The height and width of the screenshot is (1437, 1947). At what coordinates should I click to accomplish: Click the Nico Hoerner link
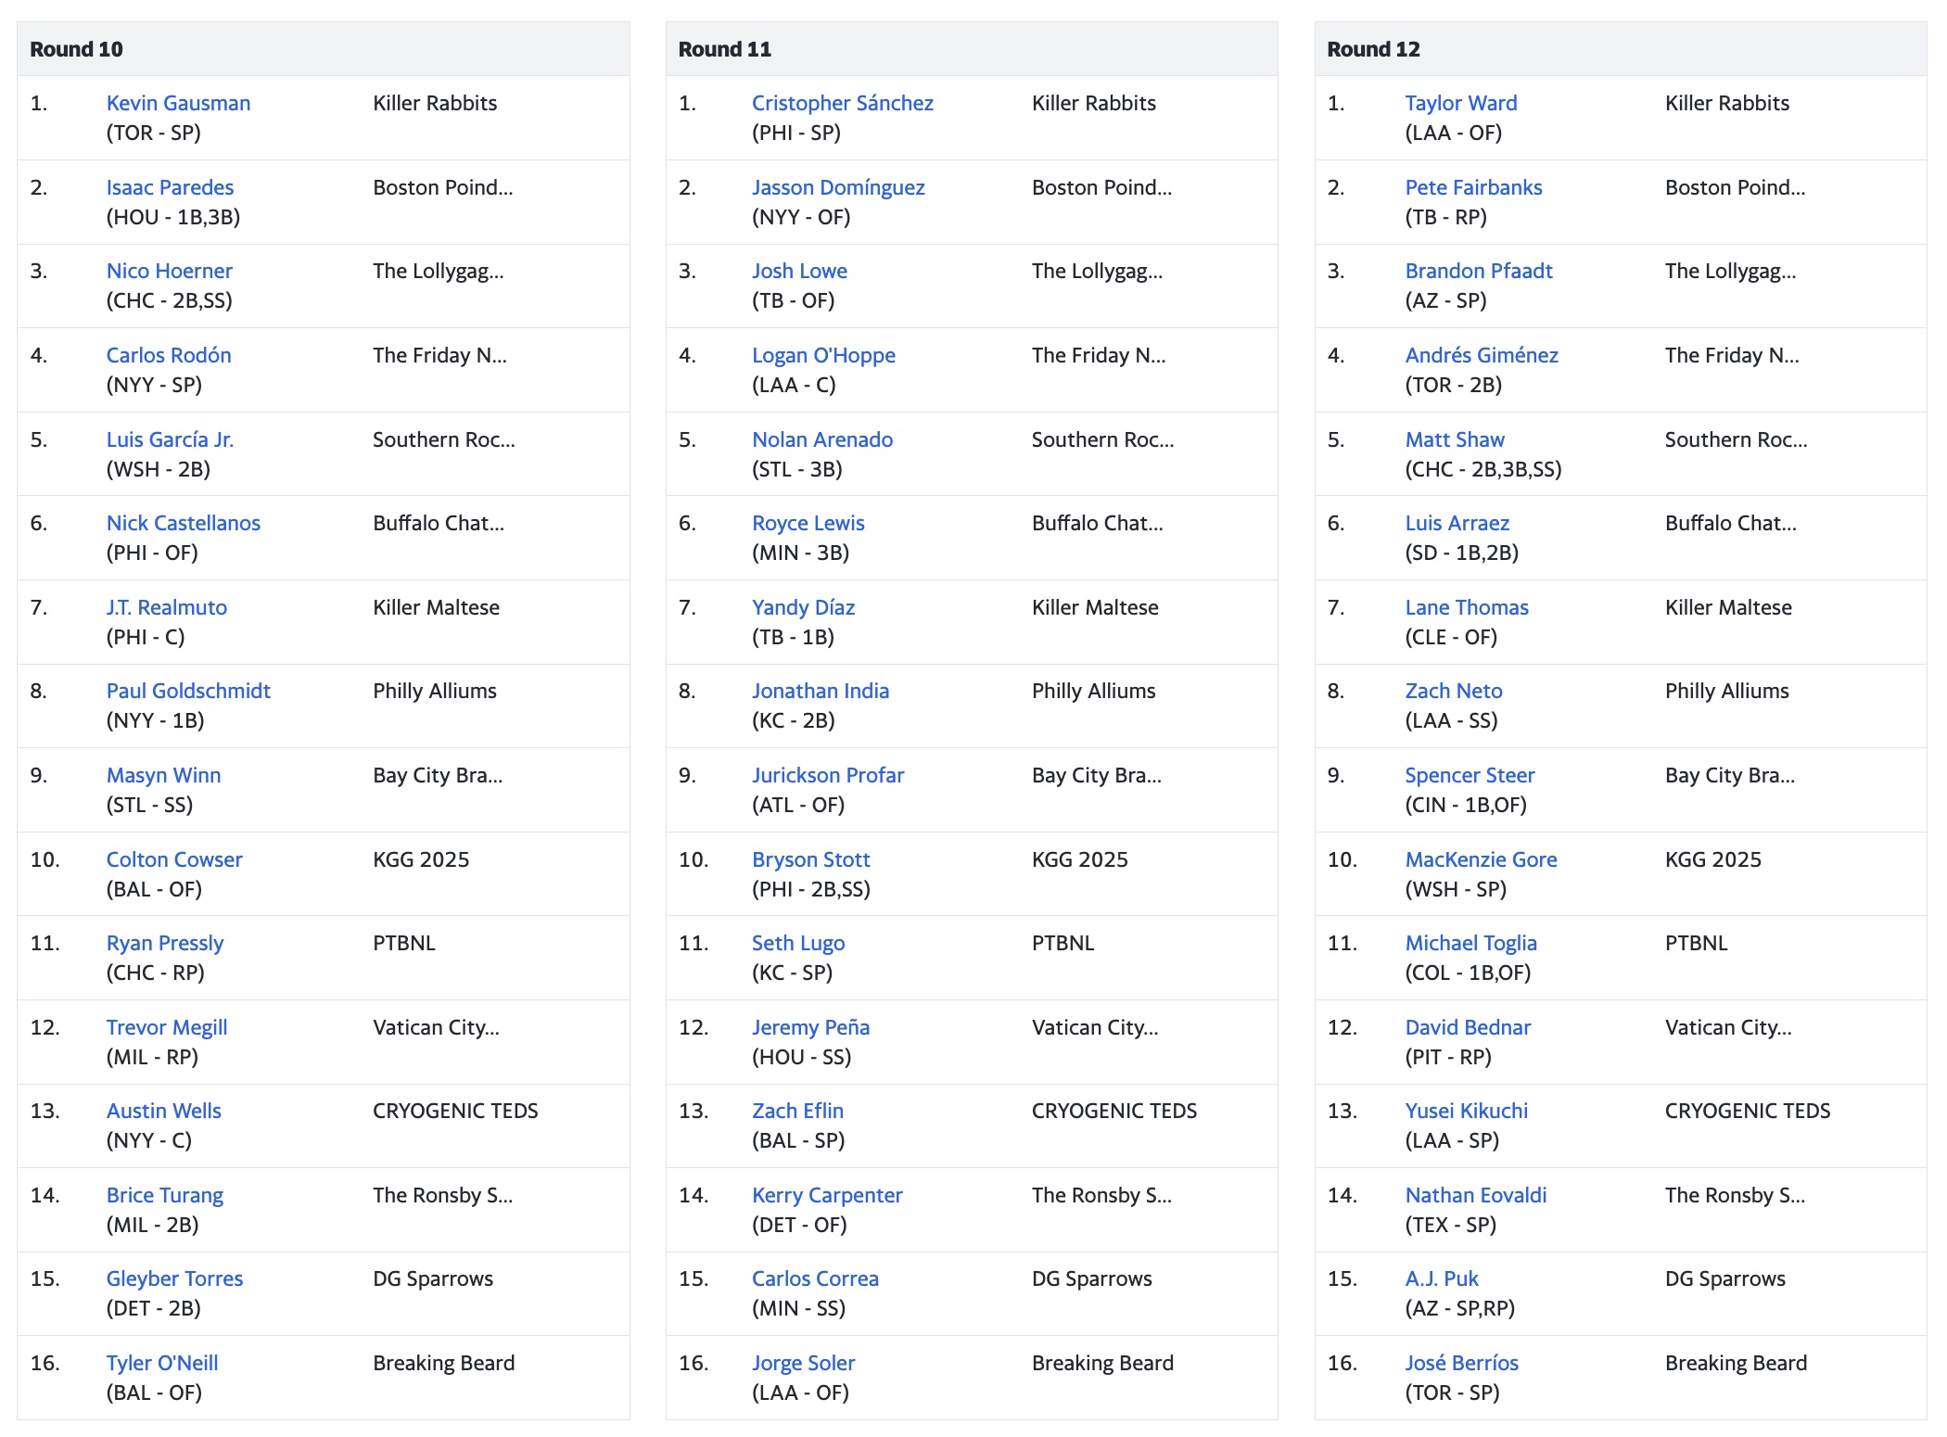169,271
